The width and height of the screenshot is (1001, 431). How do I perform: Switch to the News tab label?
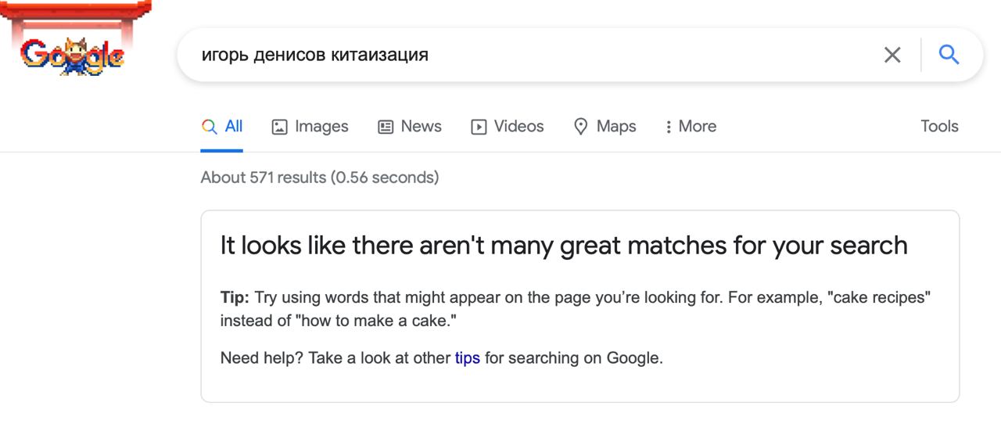pos(422,126)
